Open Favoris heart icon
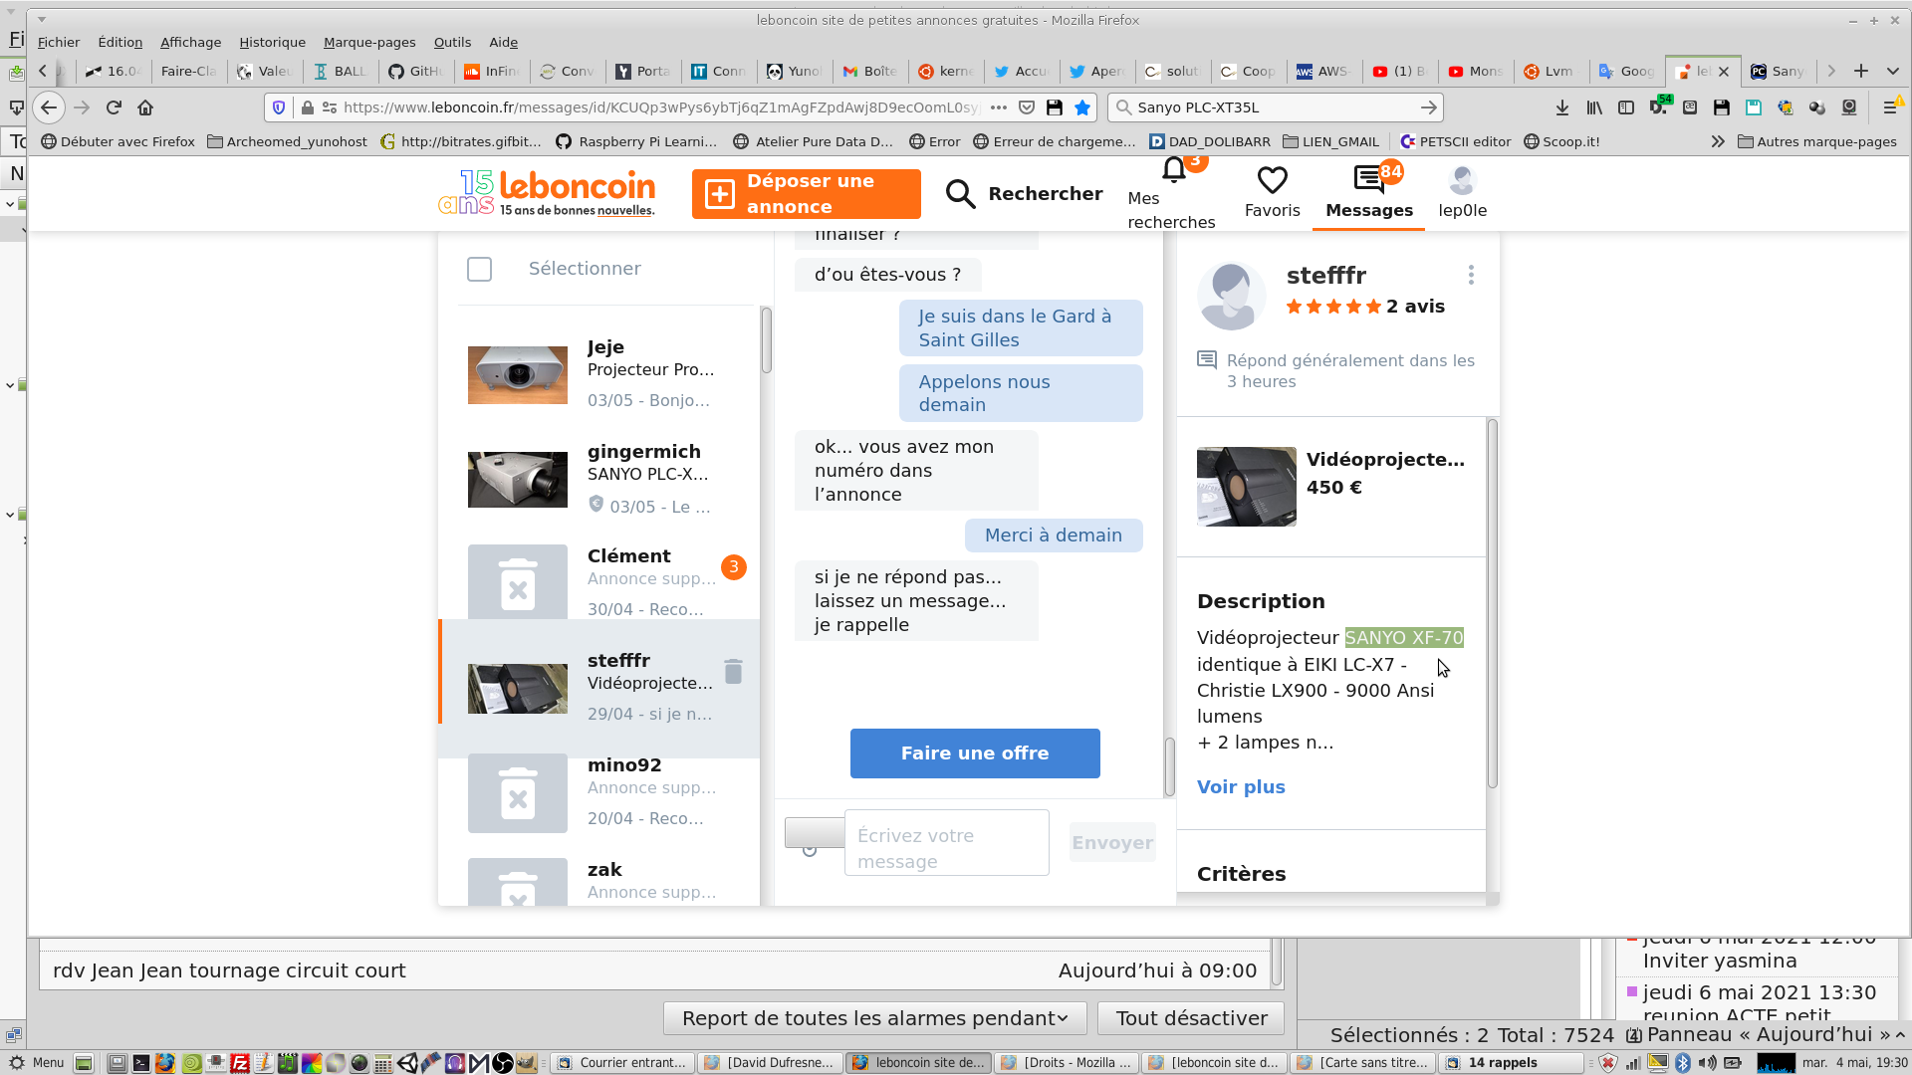The width and height of the screenshot is (1912, 1075). tap(1272, 181)
